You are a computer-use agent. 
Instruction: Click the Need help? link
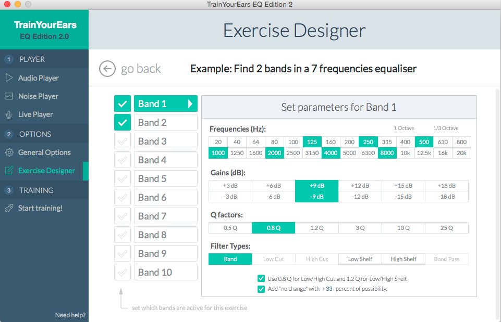70,315
